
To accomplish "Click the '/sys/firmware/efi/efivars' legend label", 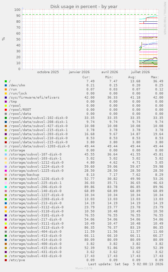I will [x=34, y=98].
